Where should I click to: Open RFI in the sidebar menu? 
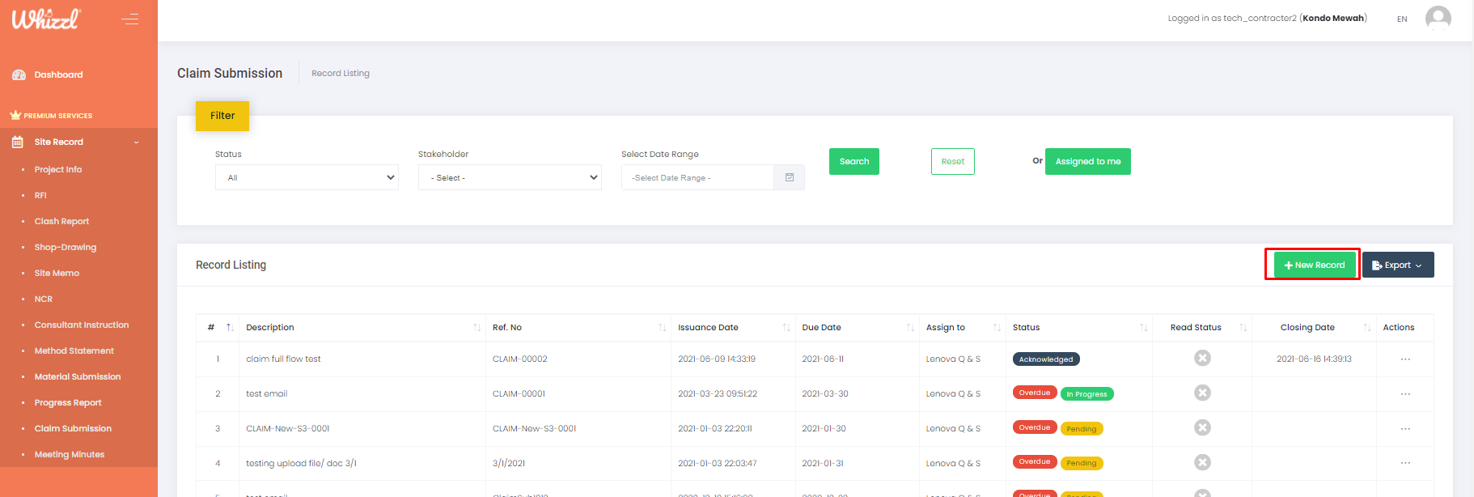(40, 195)
